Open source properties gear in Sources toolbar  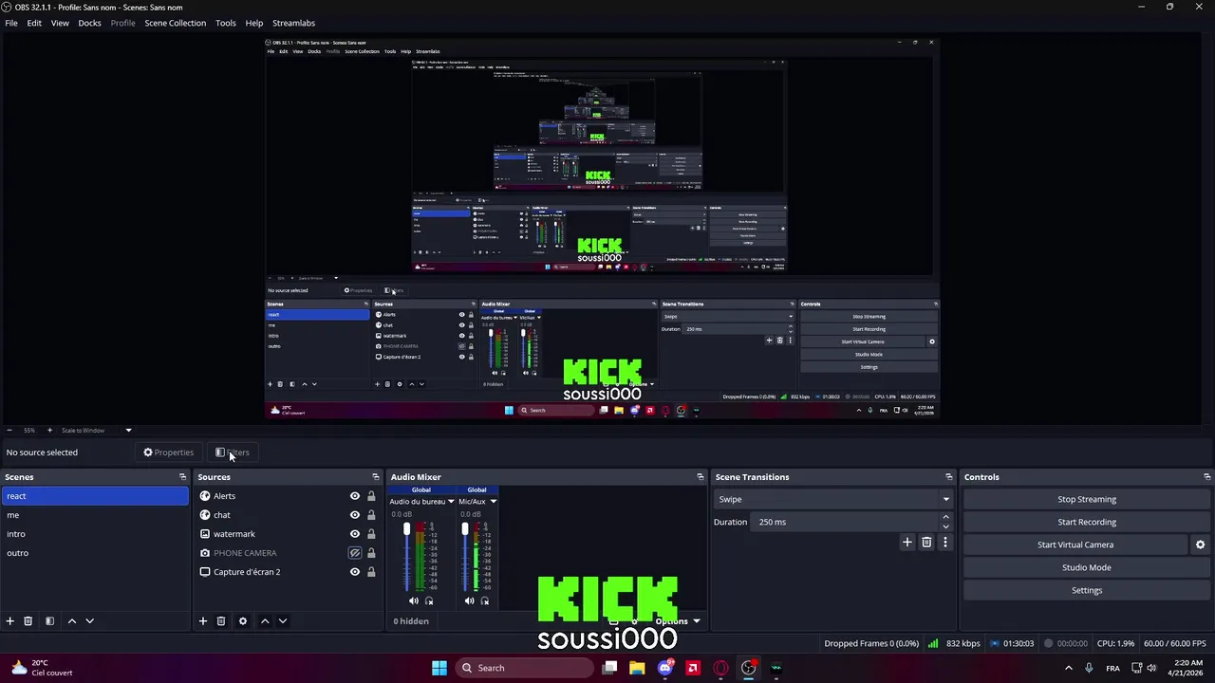tap(243, 621)
